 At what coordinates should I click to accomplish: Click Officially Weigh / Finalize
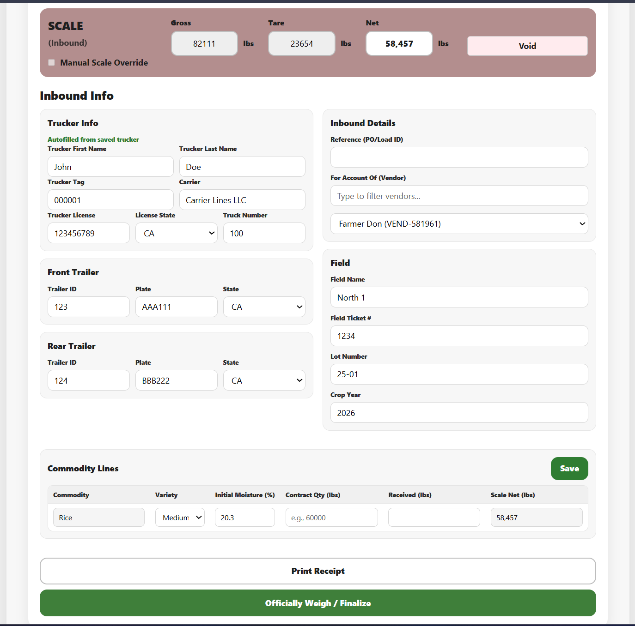pos(317,603)
